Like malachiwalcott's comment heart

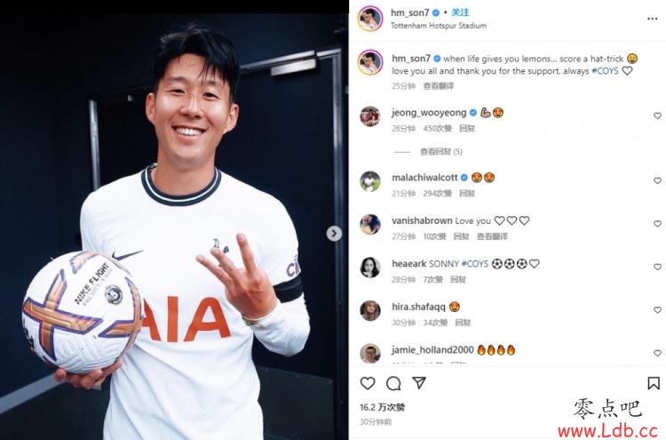[657, 180]
